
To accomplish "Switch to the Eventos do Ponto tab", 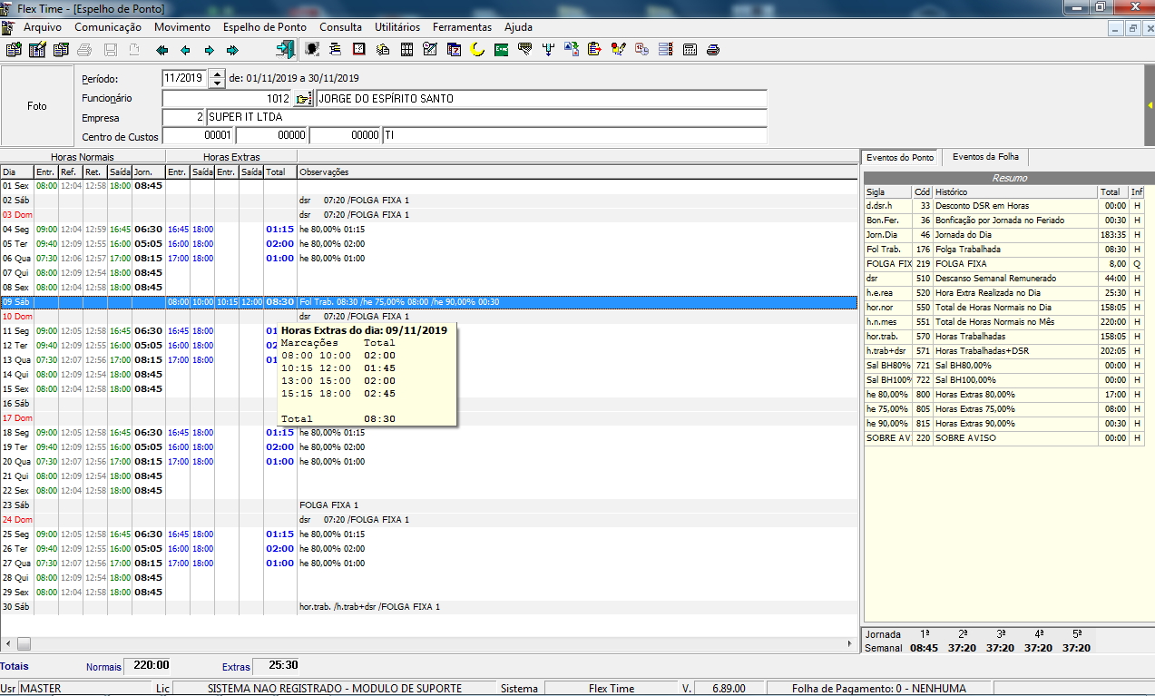I will [900, 158].
